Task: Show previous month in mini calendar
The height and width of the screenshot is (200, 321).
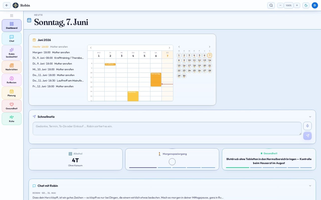Action: tap(179, 47)
